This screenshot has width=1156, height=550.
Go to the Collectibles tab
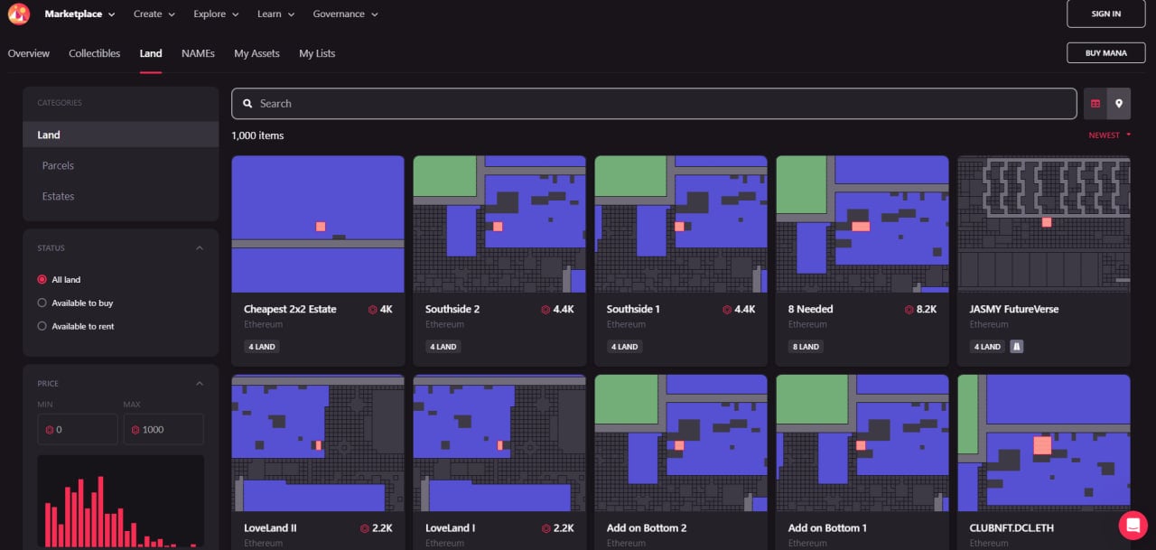coord(95,53)
